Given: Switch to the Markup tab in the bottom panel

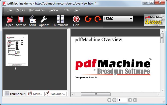Looking at the screenshot, I should click(x=35, y=94).
